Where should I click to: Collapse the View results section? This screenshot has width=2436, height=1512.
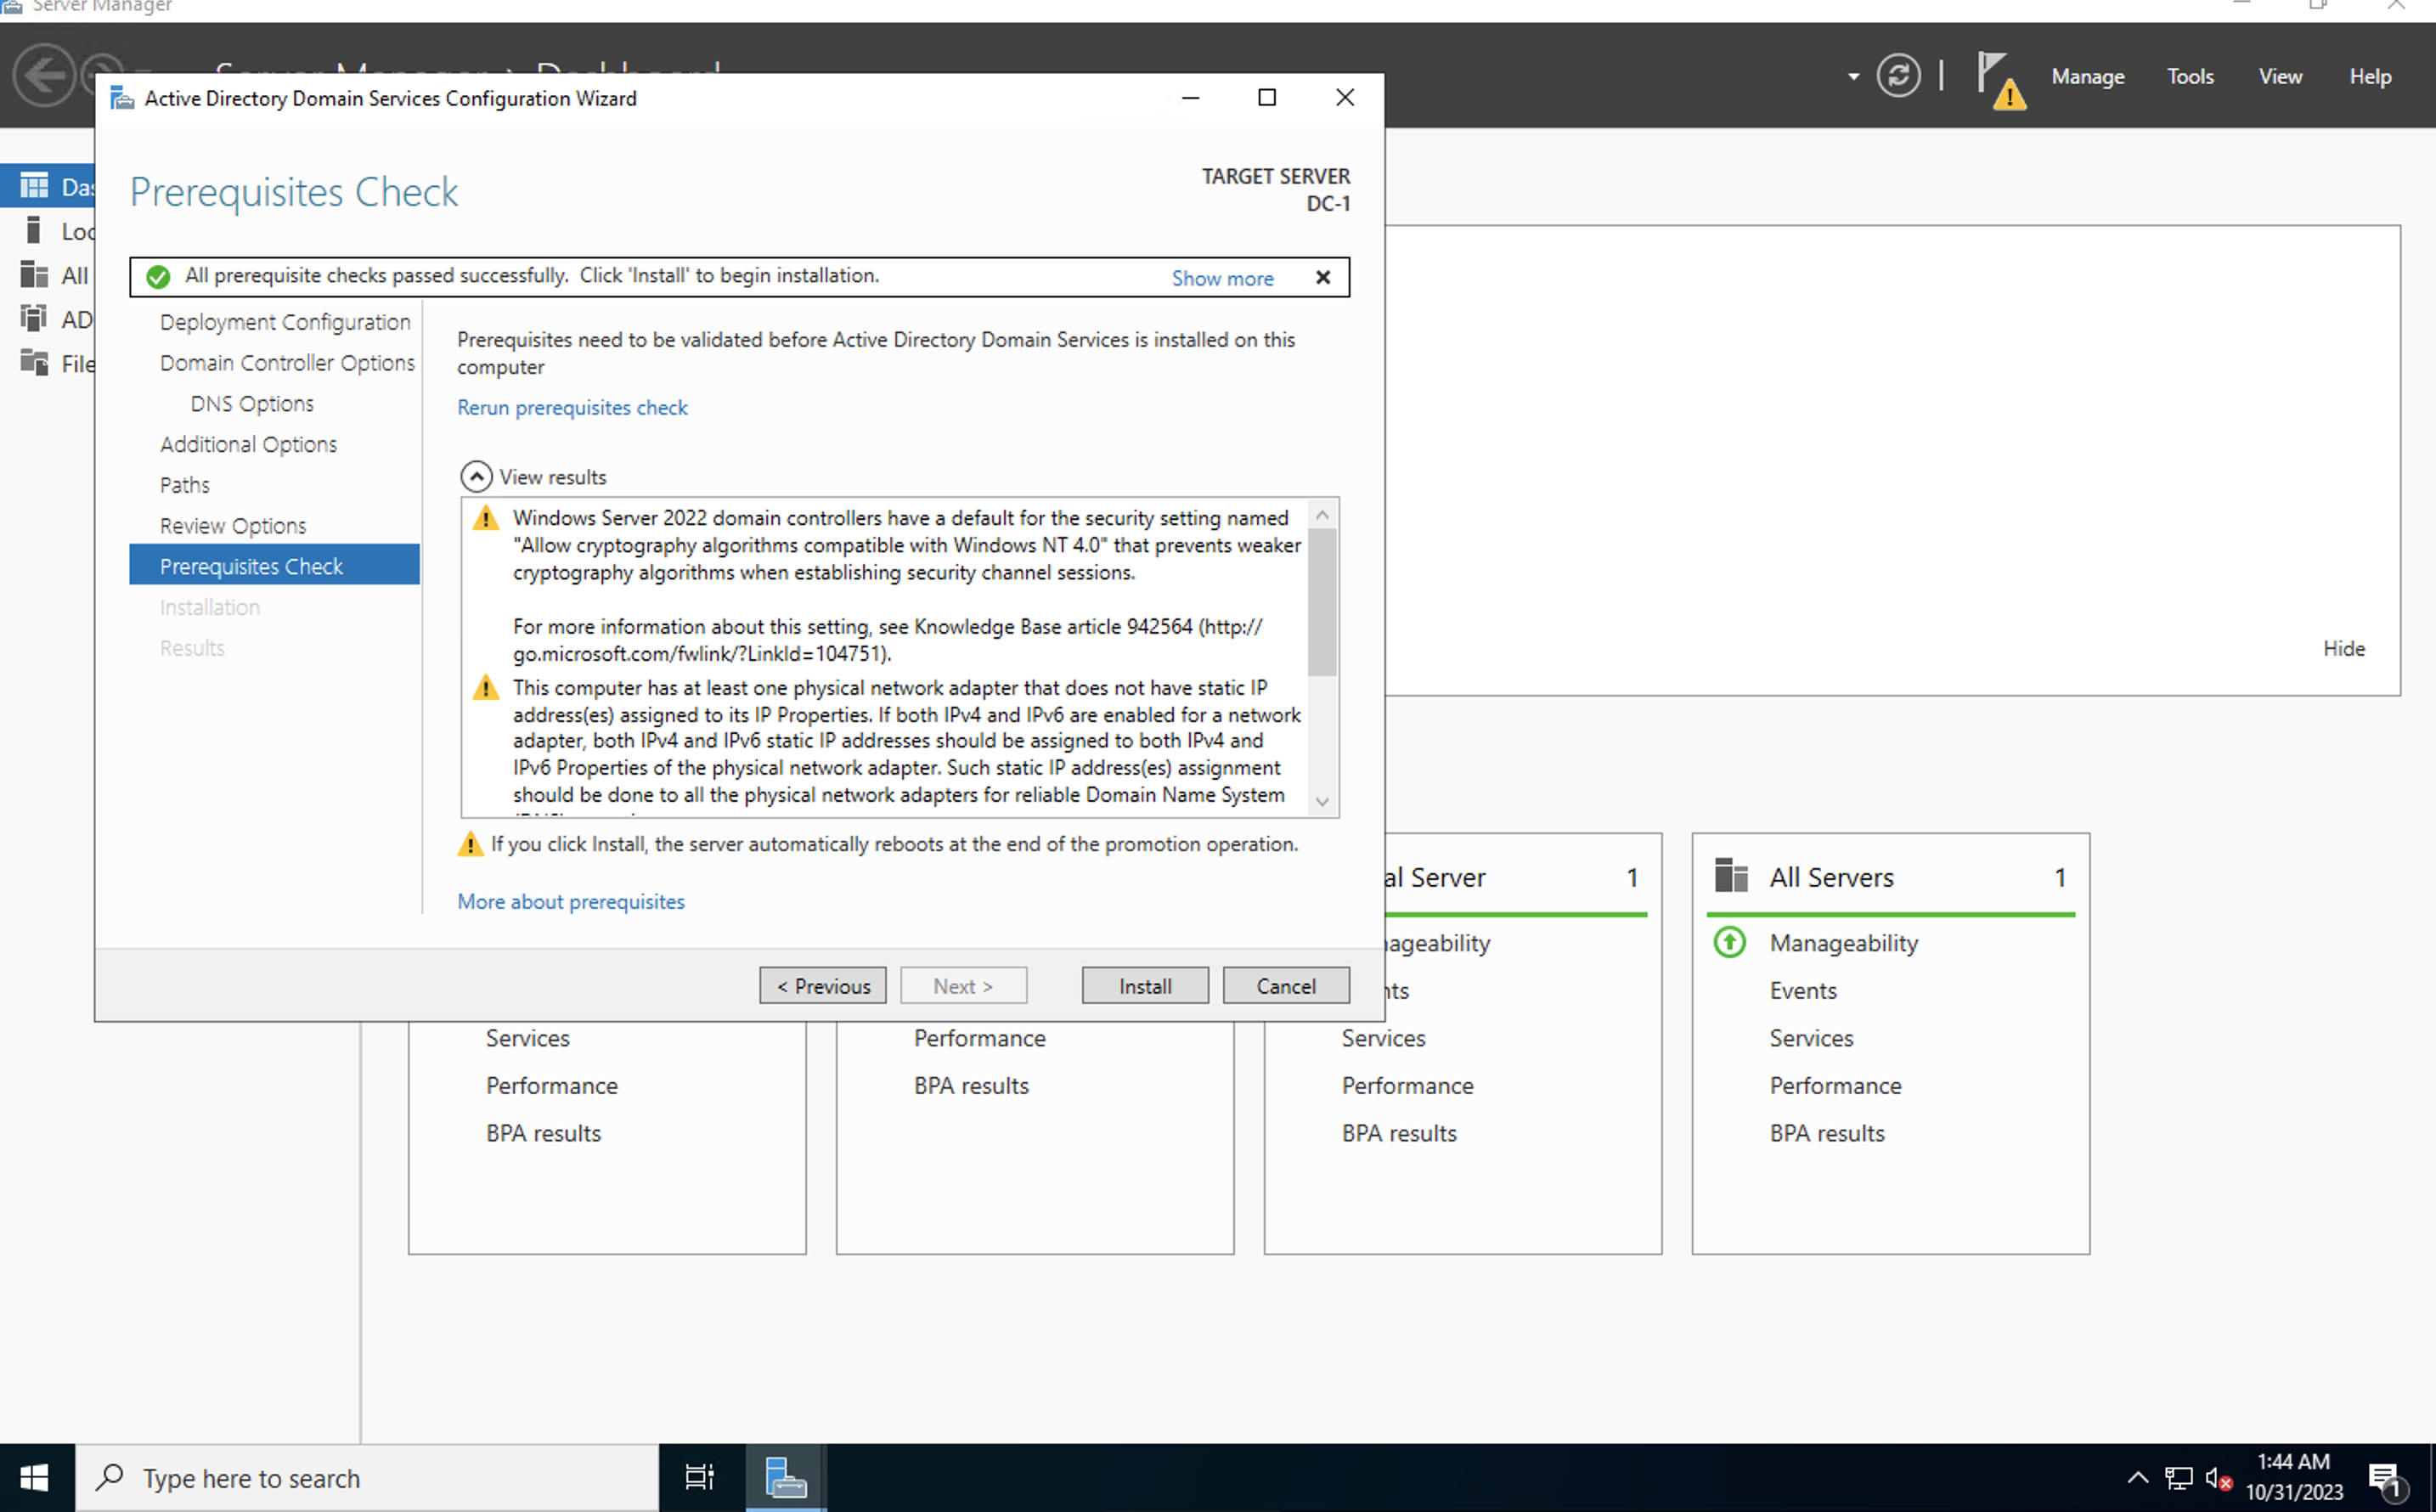pyautogui.click(x=476, y=477)
